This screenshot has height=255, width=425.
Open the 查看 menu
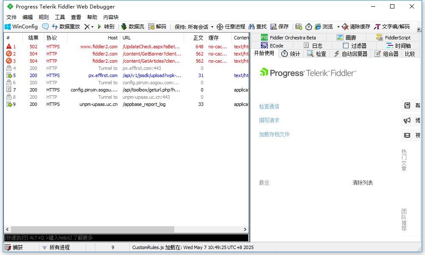pyautogui.click(x=76, y=17)
